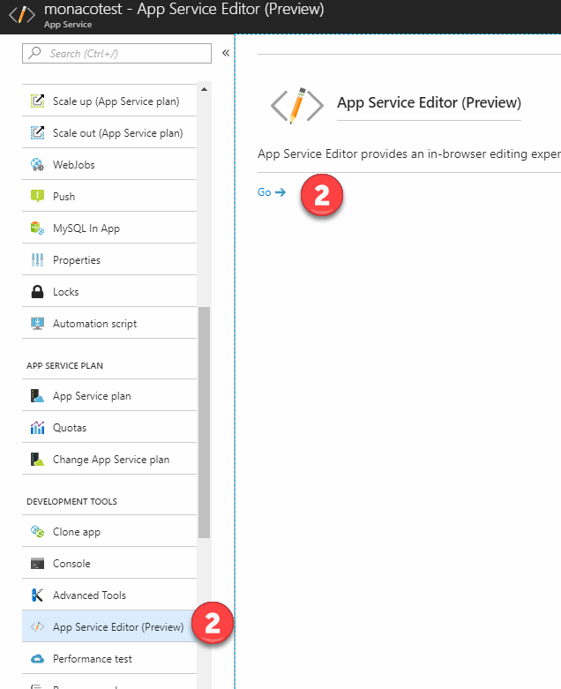Open Console in Development Tools
The image size is (561, 689).
pos(109,564)
